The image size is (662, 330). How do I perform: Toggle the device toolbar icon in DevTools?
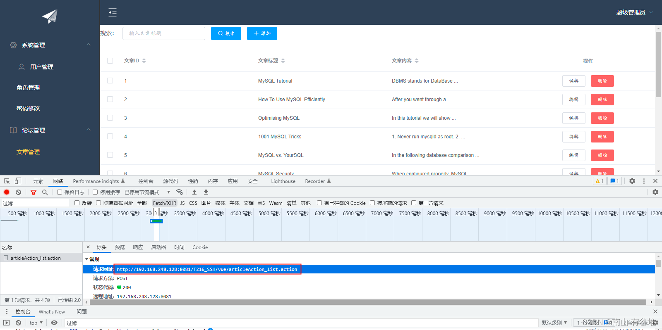pyautogui.click(x=18, y=181)
